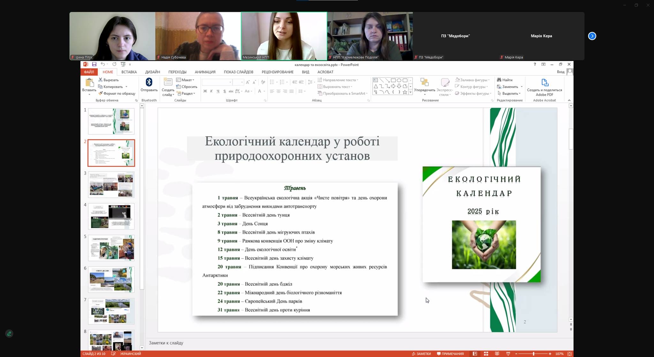
Task: Toggle ПРИМЕЧАНИЯ comments pane
Action: [x=450, y=354]
